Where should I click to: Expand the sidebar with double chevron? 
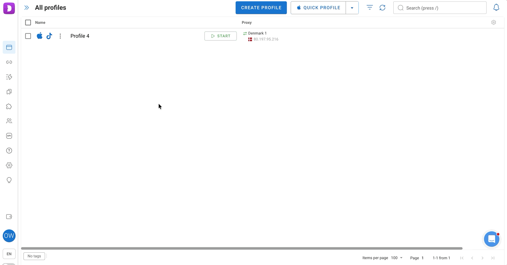[26, 8]
